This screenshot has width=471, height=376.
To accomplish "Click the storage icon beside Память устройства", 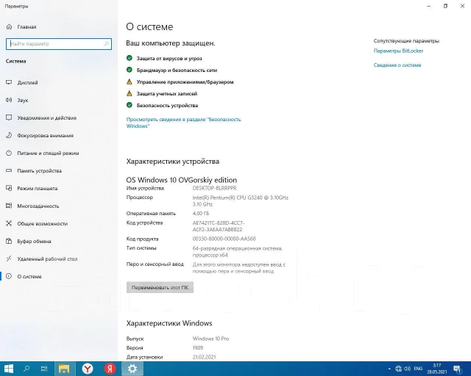I will coord(9,170).
